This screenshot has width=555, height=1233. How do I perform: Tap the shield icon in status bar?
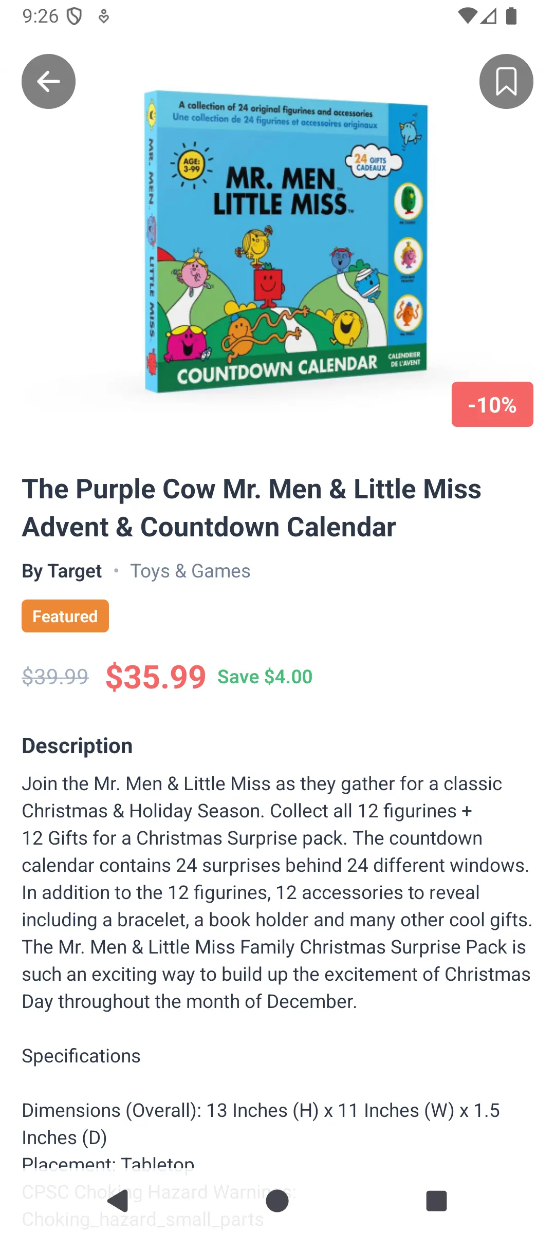tap(75, 16)
